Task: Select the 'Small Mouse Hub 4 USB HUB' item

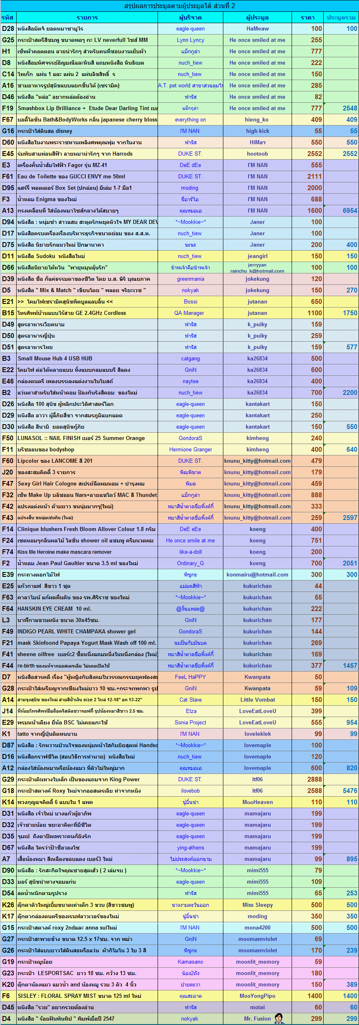Action: tap(87, 359)
